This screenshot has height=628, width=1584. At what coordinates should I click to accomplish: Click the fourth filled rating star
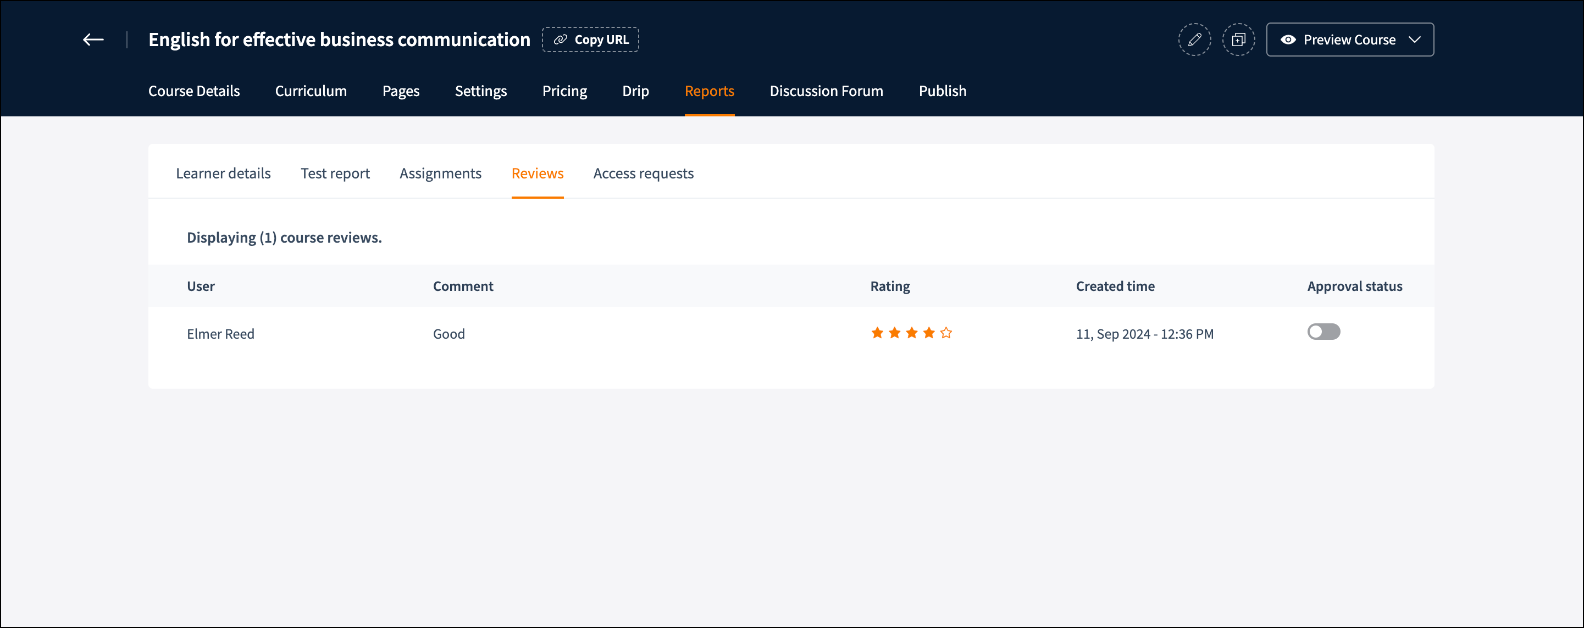point(928,333)
